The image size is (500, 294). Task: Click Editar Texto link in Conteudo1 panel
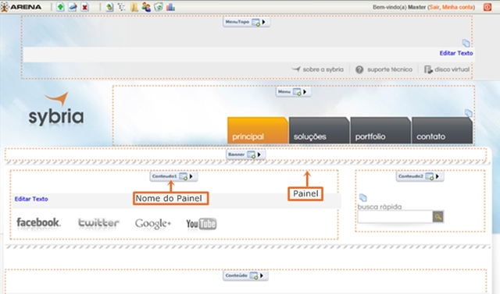click(31, 199)
